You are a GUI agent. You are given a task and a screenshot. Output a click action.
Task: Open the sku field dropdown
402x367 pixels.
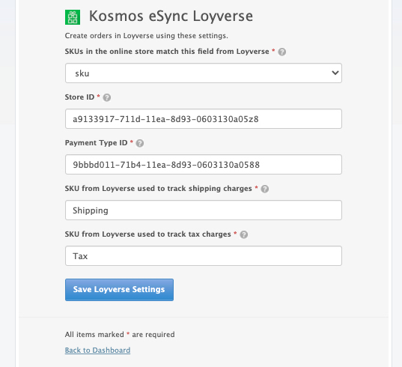click(204, 73)
